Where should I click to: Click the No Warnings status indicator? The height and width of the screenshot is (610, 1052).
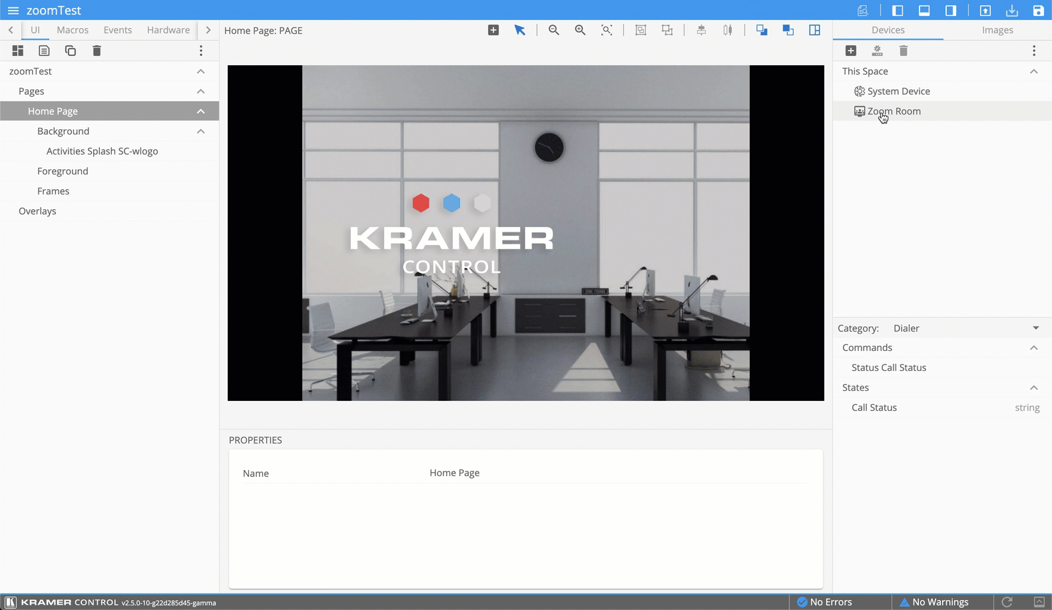tap(933, 602)
